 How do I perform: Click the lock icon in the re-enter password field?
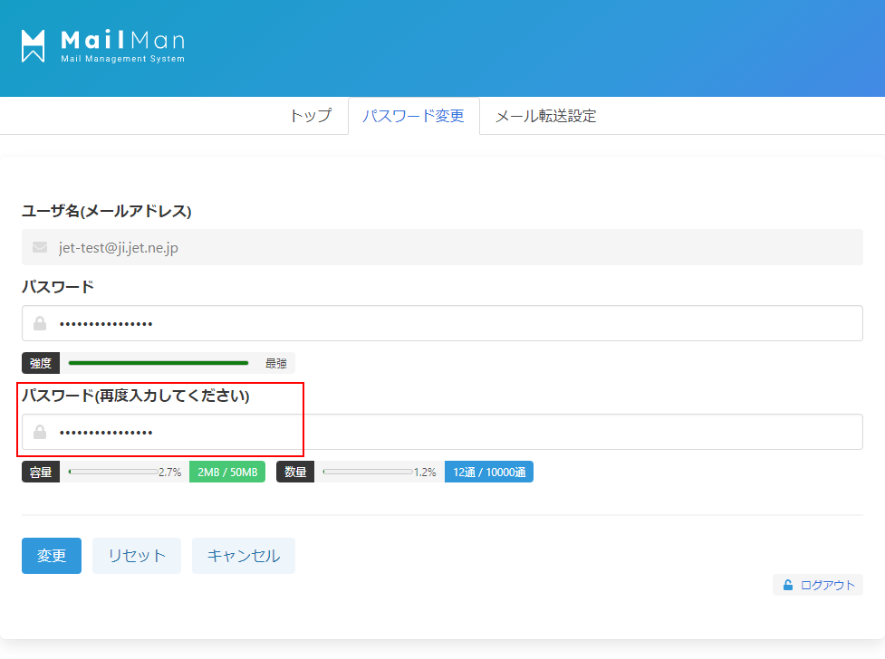[40, 432]
